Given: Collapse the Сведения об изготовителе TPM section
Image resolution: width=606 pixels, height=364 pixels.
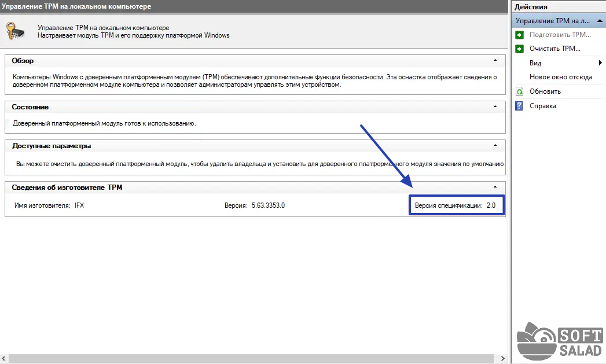Looking at the screenshot, I should (495, 187).
